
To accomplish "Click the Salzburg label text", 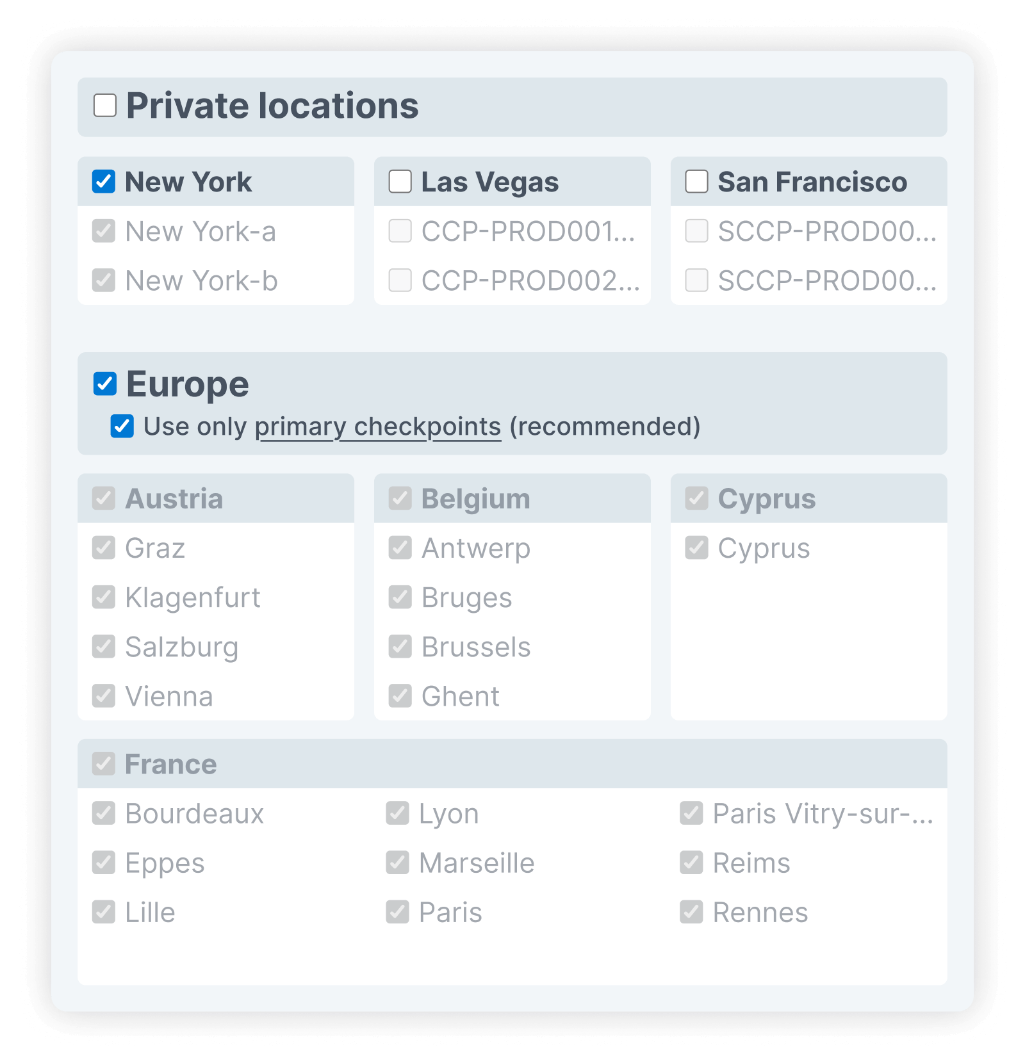I will [181, 647].
